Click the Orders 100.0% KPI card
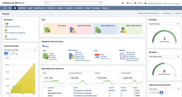This screenshot has width=182, height=97. point(106,78)
